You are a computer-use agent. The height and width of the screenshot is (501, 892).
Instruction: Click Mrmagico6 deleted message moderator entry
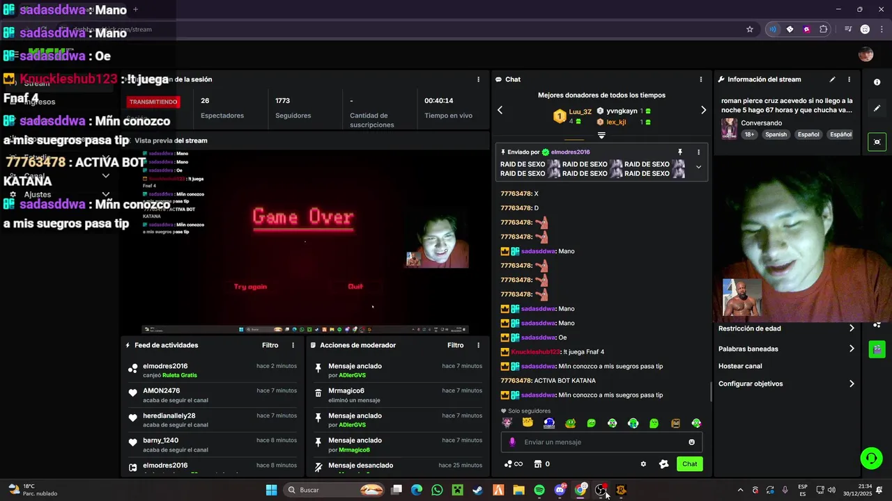397,395
